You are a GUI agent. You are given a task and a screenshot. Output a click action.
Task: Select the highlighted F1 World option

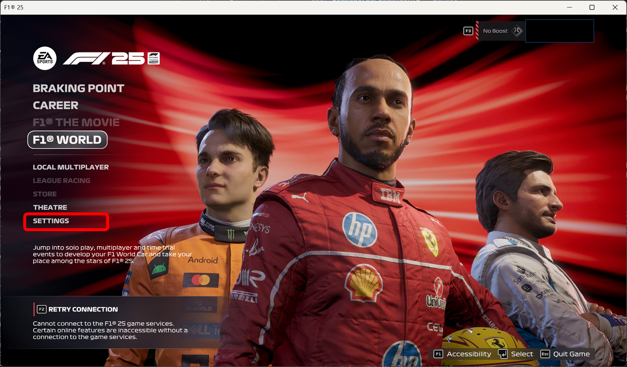67,140
